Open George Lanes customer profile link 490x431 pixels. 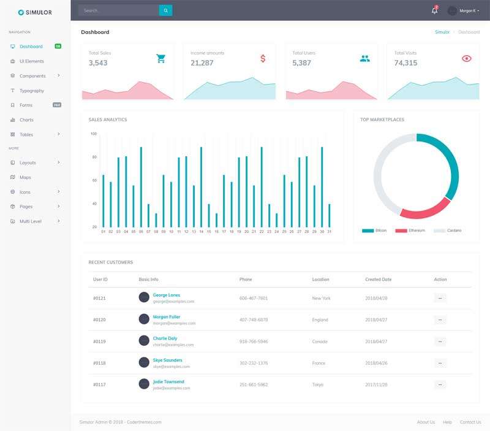tap(167, 294)
